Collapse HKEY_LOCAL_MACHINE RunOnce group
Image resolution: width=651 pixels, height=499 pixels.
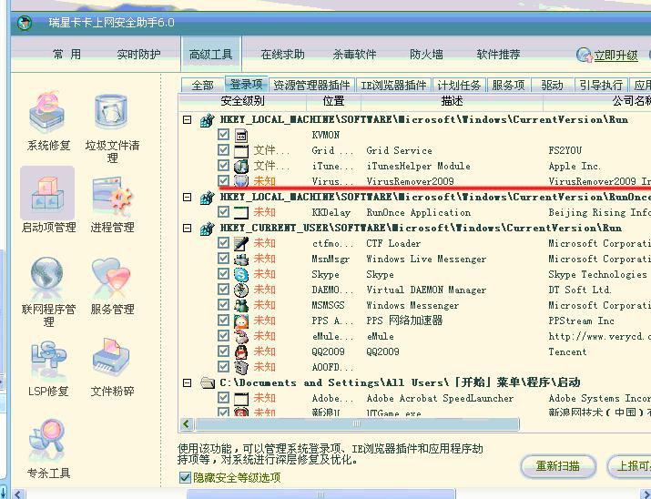tap(188, 198)
